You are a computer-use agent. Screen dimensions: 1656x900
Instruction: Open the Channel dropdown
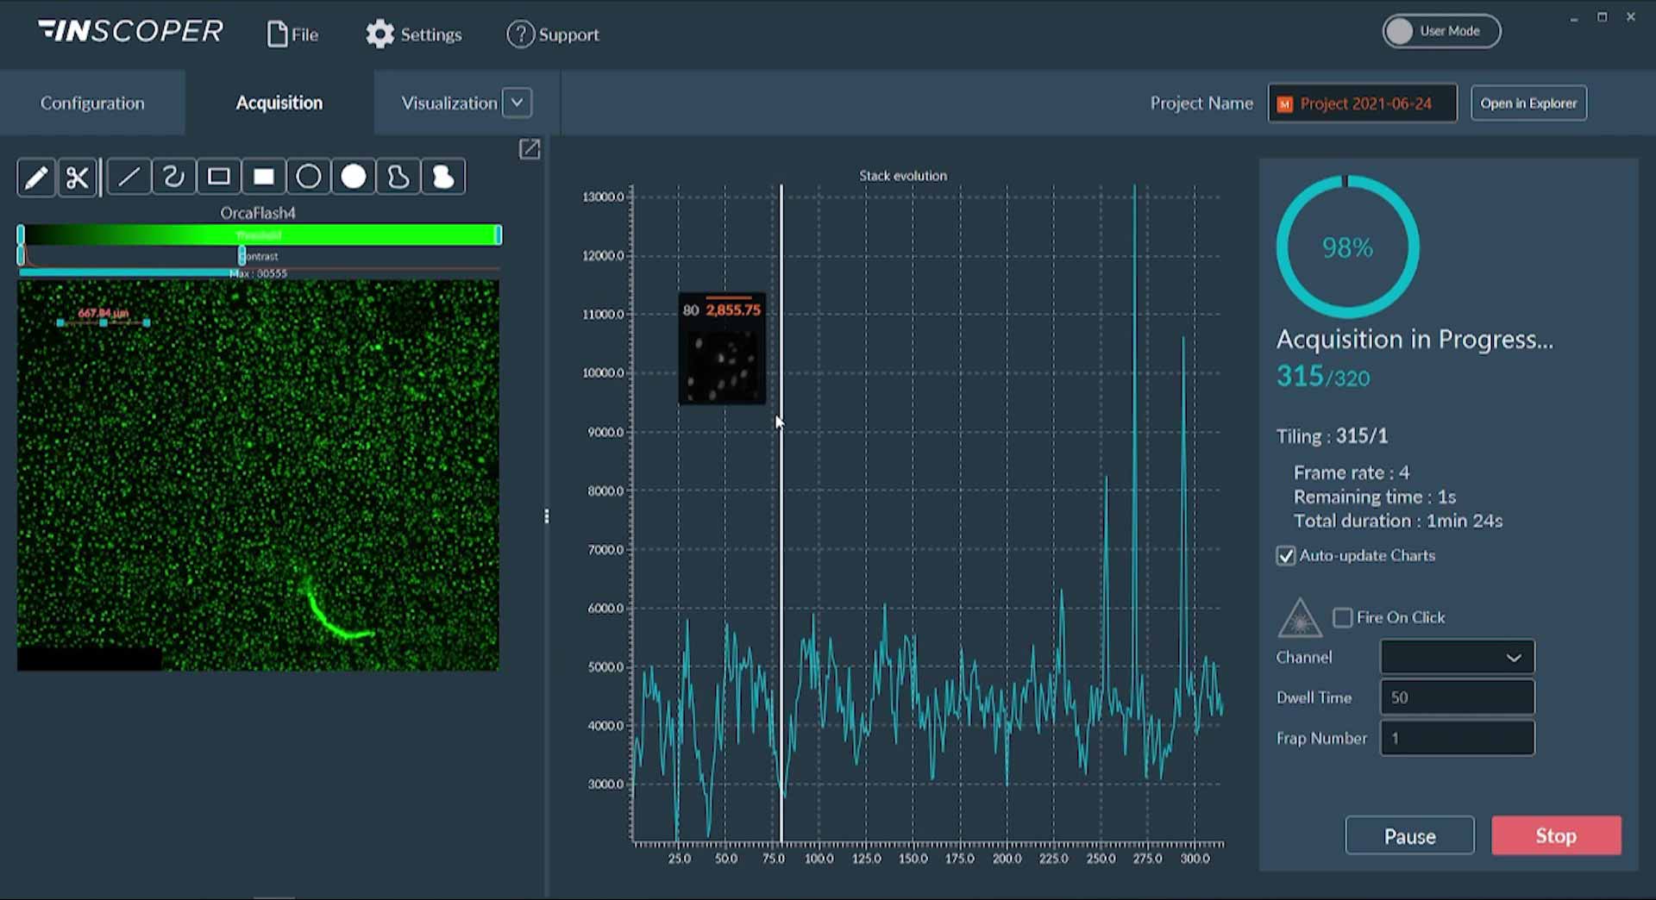1456,657
